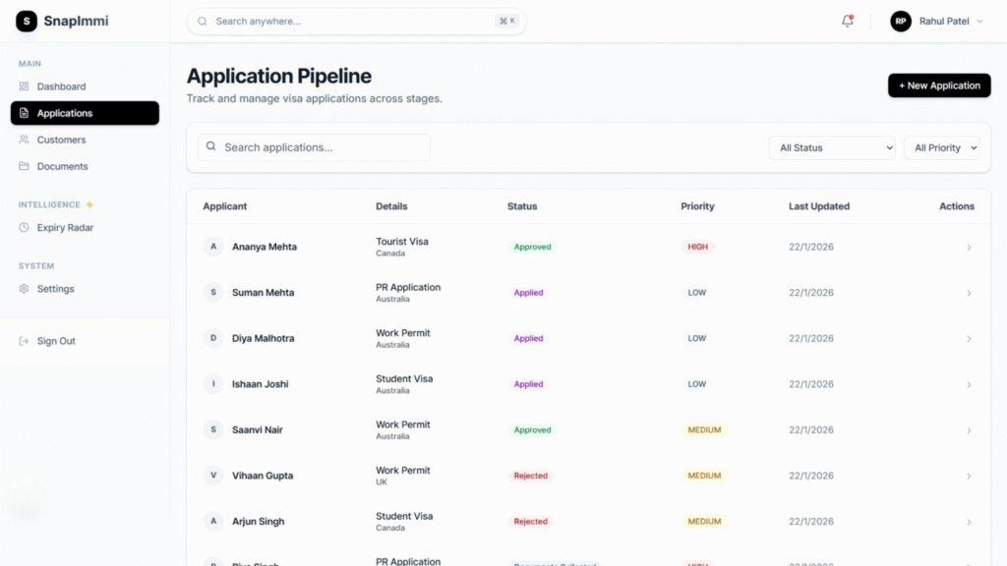Click the New Application button
The image size is (1007, 566).
coord(939,85)
